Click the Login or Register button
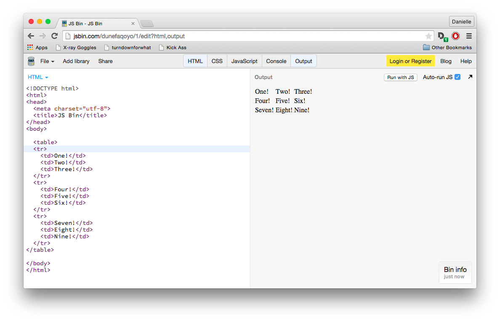The height and width of the screenshot is (322, 500). (410, 61)
